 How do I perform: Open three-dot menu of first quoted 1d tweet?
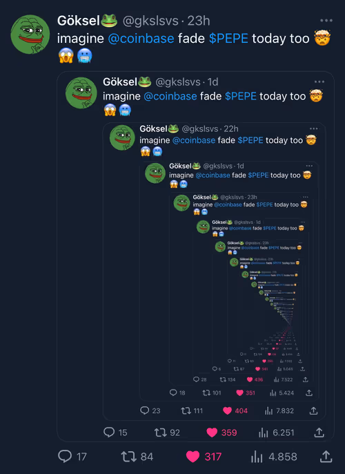pyautogui.click(x=319, y=82)
